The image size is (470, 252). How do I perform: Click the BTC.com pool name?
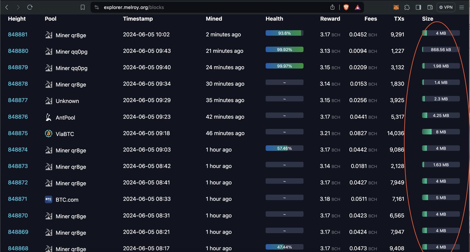click(x=67, y=200)
